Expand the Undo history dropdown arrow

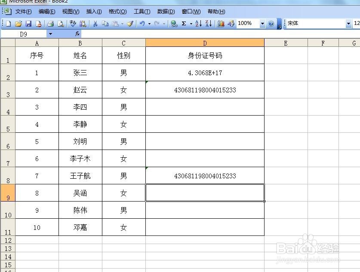tap(150, 24)
